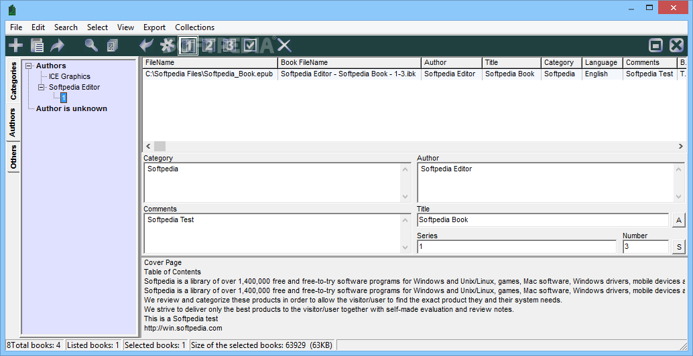Click the Table of Contents preview line
Image resolution: width=693 pixels, height=356 pixels.
[x=172, y=272]
